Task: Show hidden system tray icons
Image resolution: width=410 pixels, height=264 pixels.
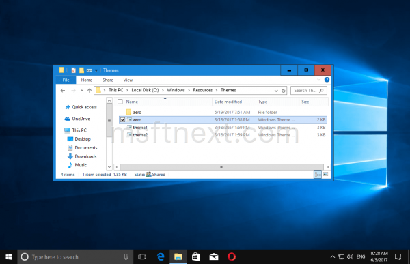Action: (x=332, y=257)
